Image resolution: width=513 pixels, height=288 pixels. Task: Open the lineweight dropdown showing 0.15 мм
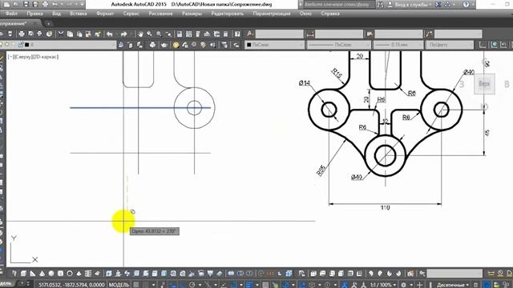399,45
